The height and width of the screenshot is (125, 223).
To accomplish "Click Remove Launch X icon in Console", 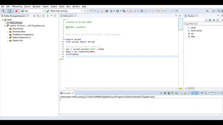I will (165, 93).
